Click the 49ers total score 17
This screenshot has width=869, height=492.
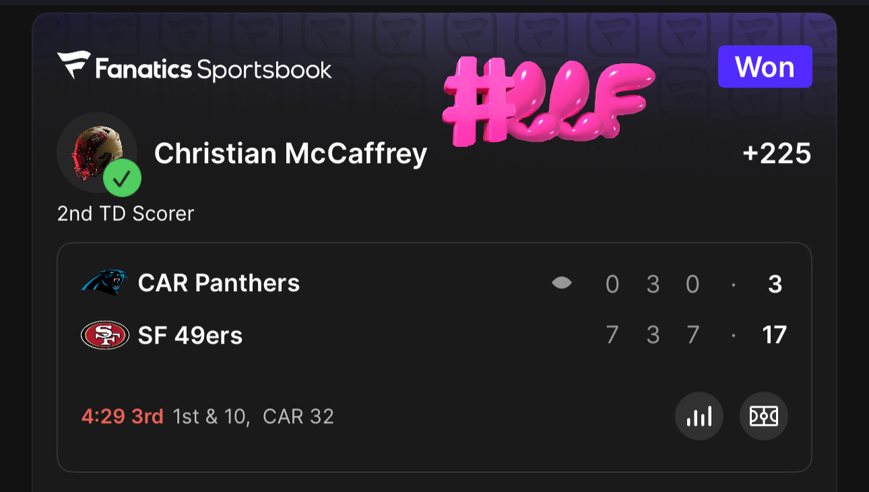point(774,335)
